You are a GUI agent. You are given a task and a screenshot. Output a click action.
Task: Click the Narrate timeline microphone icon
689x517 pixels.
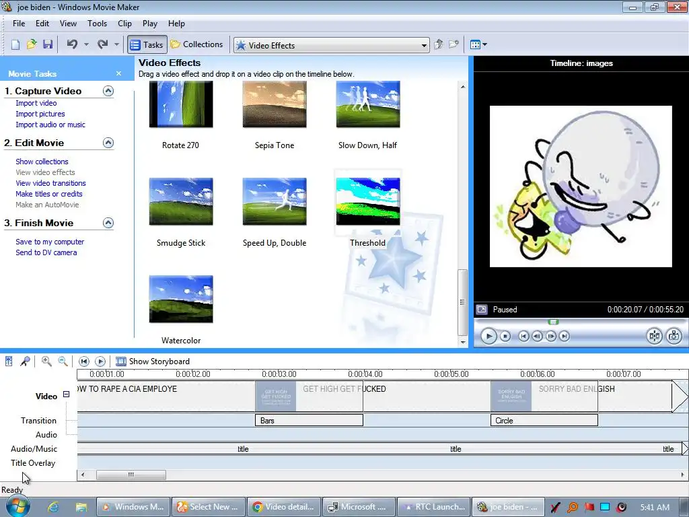(x=25, y=361)
